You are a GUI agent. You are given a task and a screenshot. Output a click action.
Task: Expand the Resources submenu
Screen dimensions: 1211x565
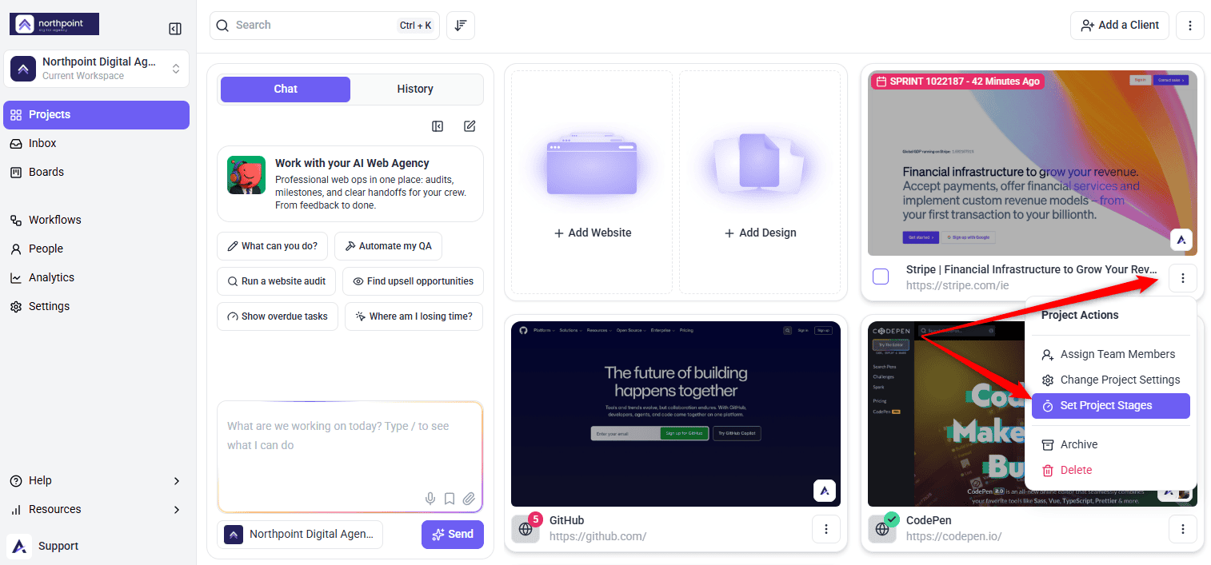pos(96,509)
